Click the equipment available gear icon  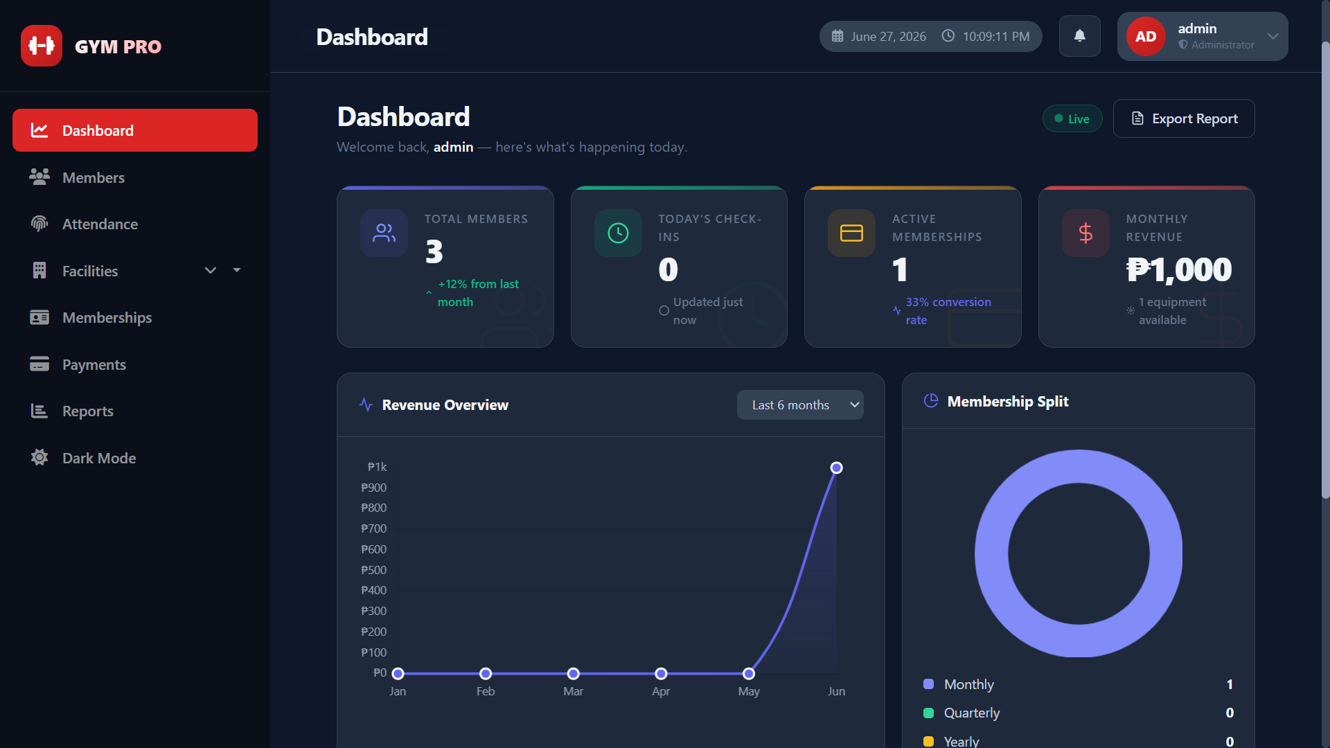tap(1130, 310)
